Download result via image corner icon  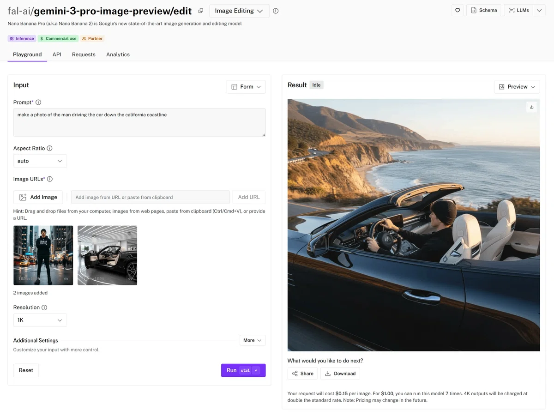click(531, 107)
